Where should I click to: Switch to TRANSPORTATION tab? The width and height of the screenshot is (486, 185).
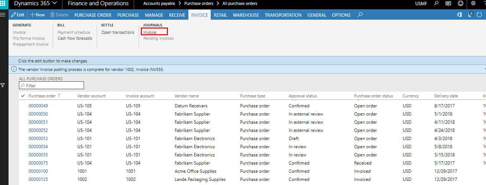[x=283, y=15]
